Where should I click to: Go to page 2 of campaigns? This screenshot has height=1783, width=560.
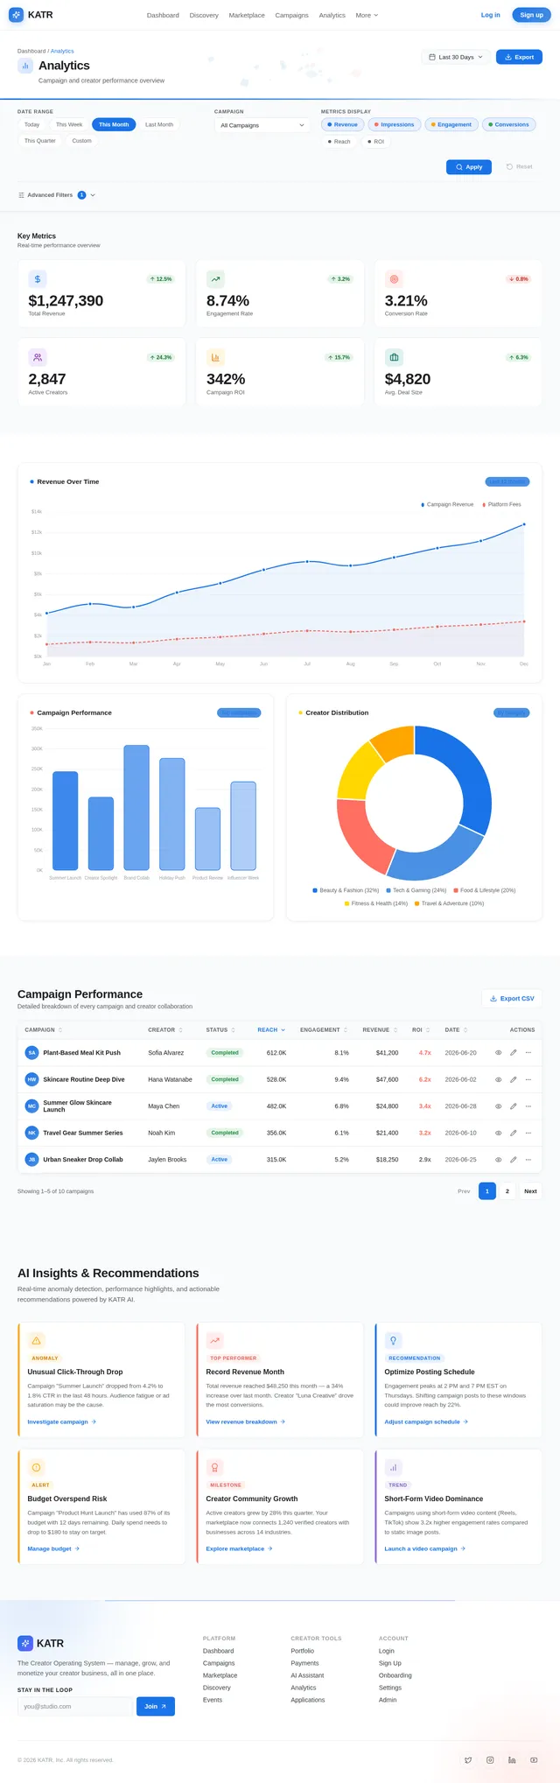[x=507, y=1191]
